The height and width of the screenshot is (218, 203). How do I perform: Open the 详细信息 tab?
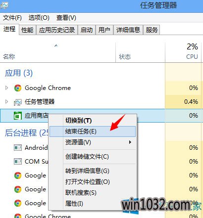pyautogui.click(x=128, y=30)
